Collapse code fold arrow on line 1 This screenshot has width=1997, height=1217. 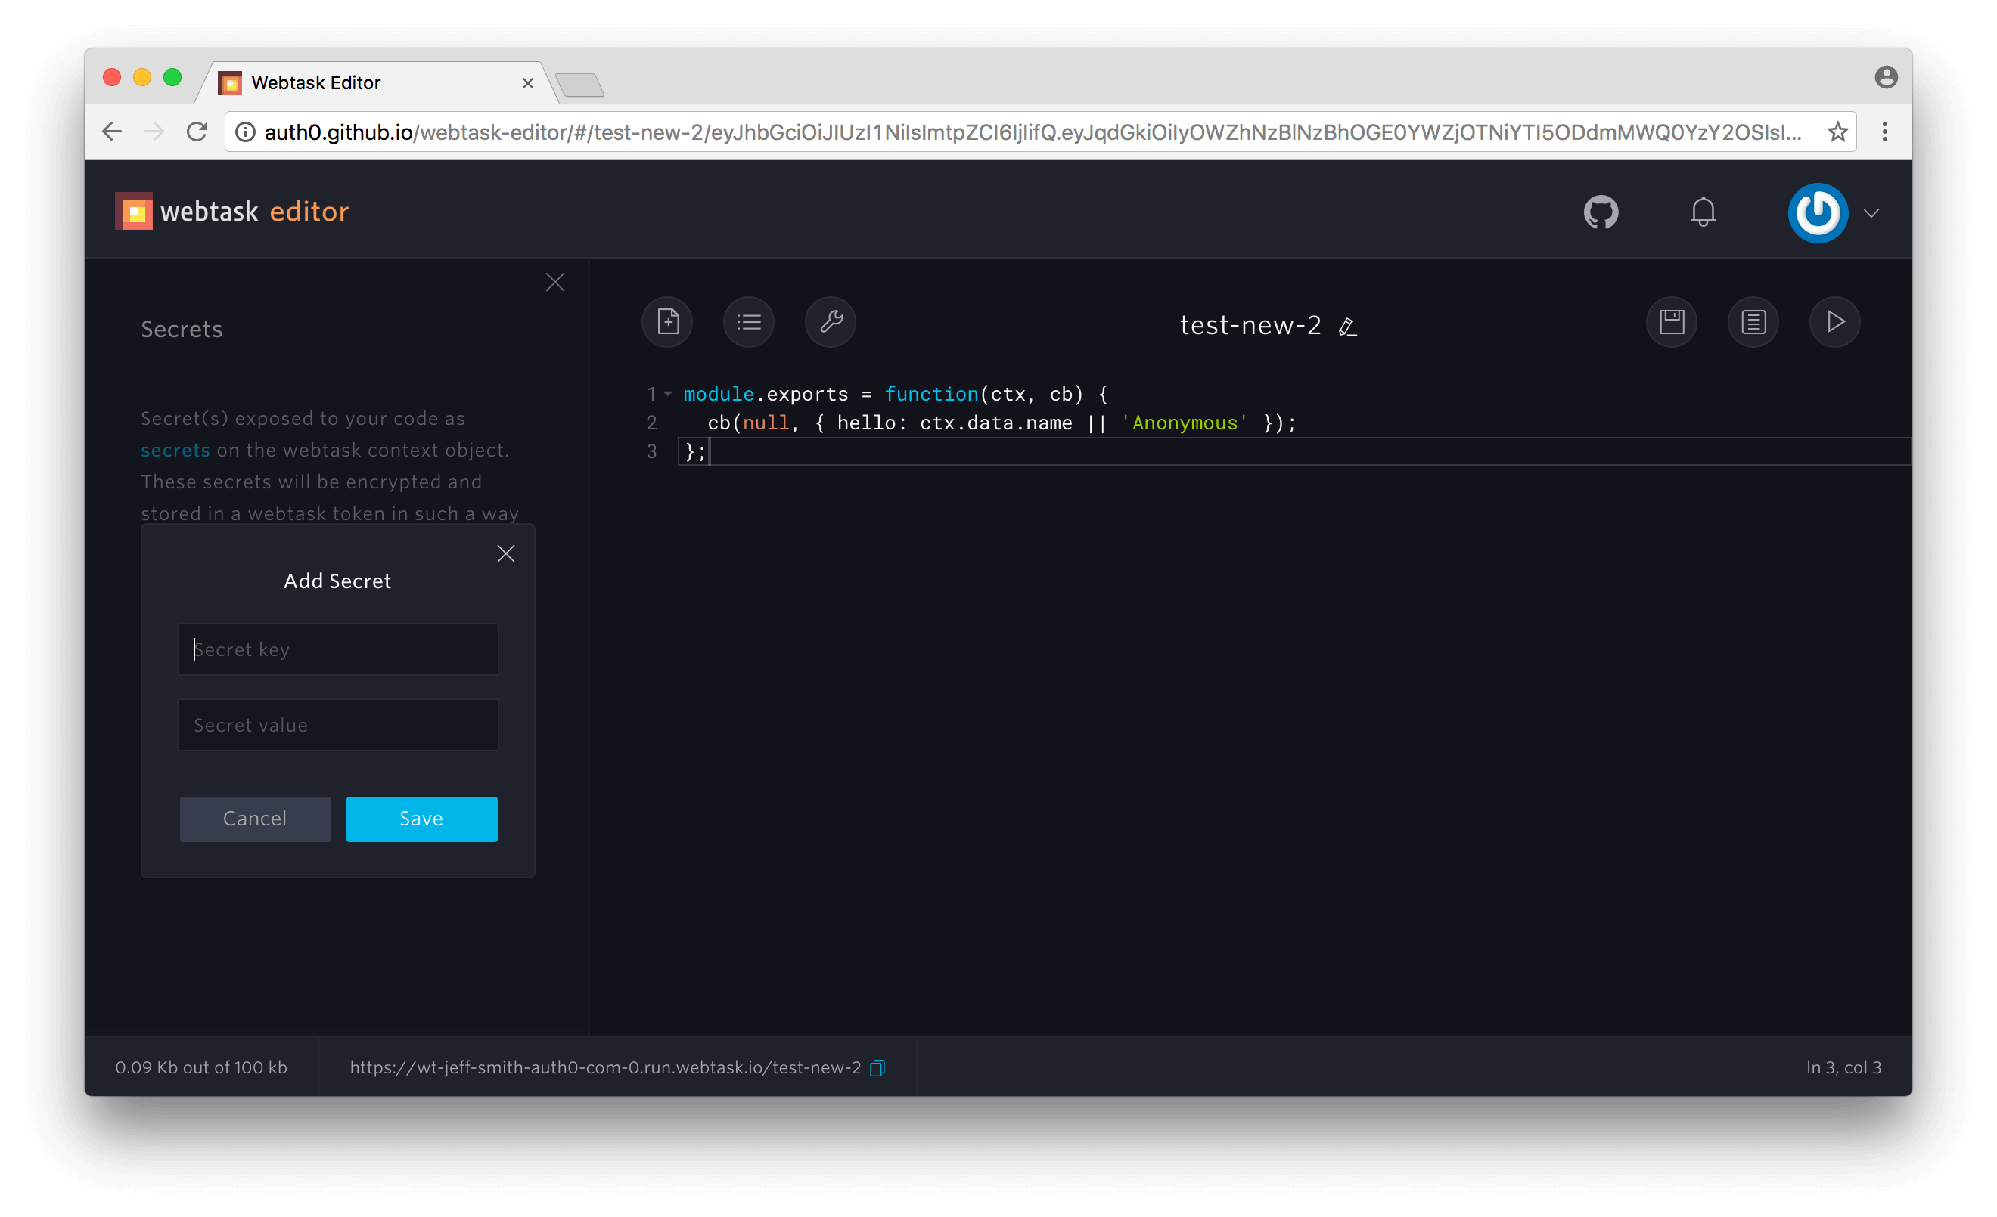668,395
